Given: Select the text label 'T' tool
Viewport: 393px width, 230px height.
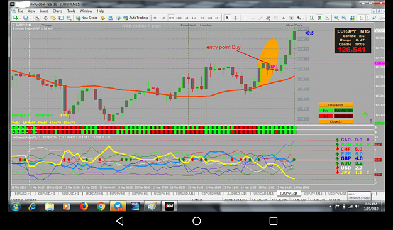Looking at the screenshot, I should point(291,18).
